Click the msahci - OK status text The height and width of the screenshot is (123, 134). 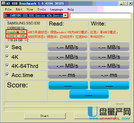coord(16,32)
